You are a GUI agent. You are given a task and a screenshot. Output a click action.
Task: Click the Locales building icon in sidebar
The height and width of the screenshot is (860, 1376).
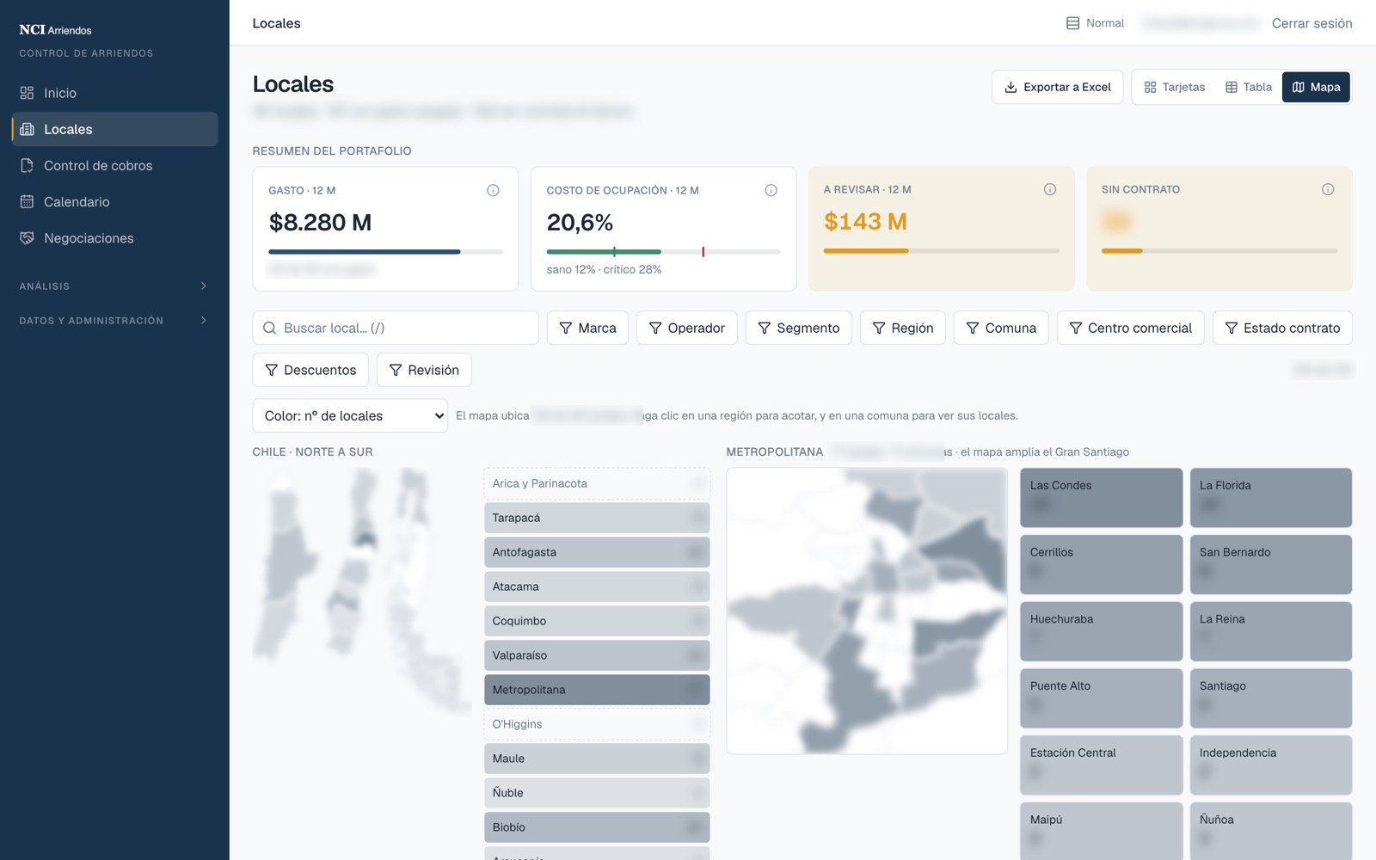pyautogui.click(x=27, y=129)
